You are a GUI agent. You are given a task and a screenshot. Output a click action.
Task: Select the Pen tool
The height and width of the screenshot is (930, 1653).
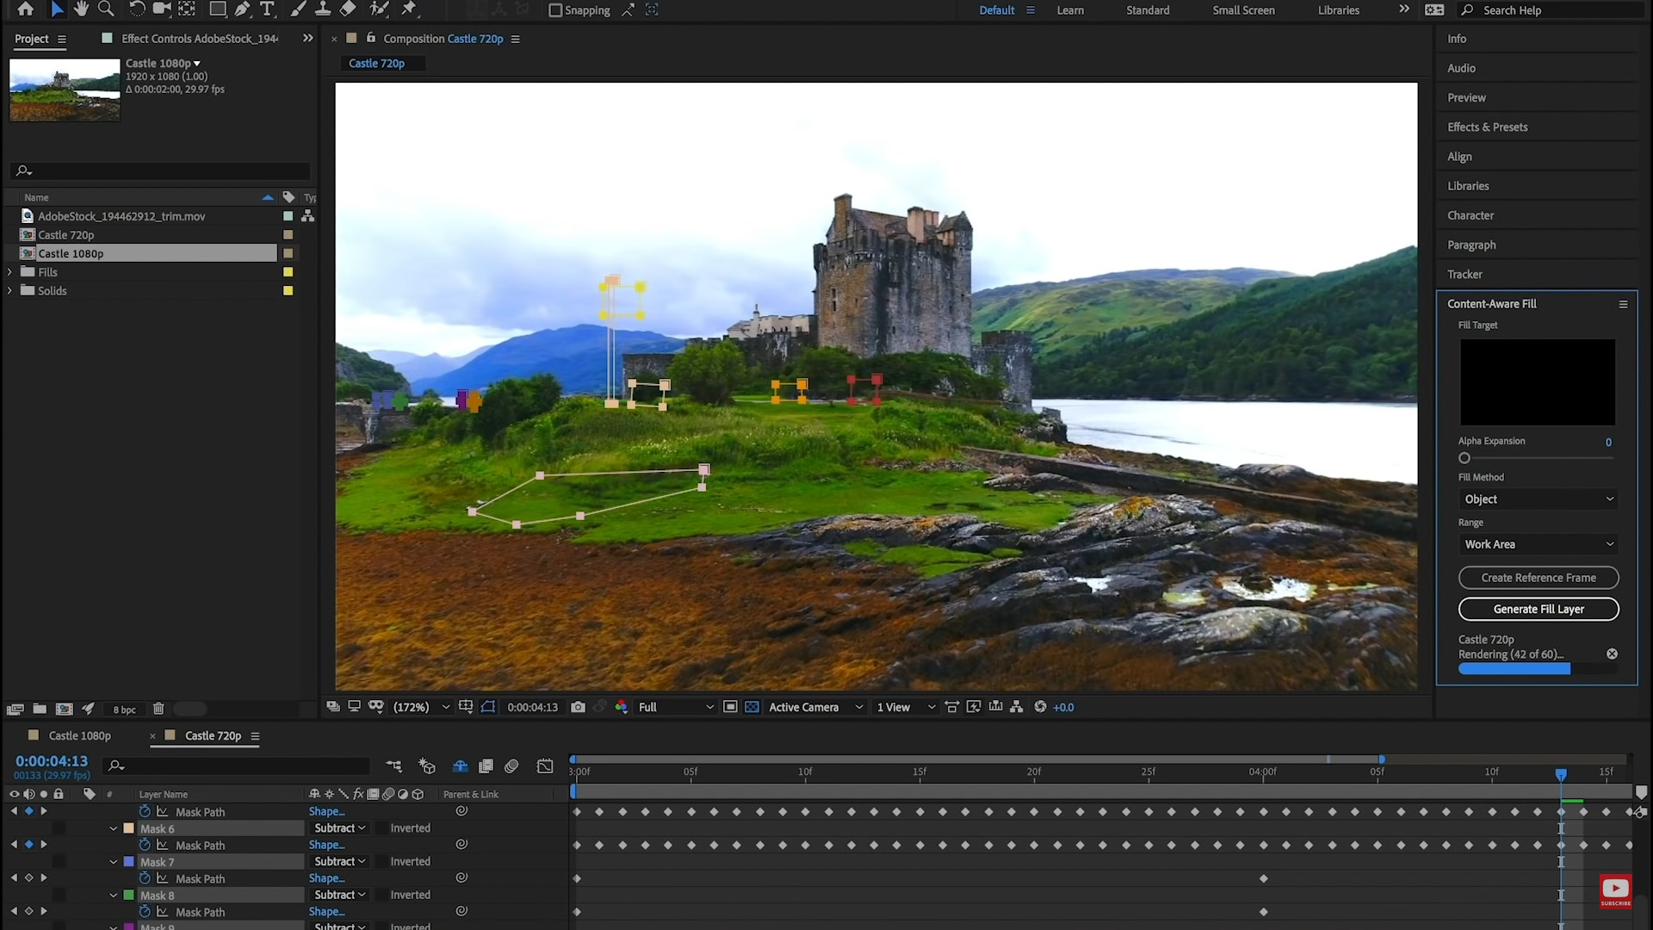[243, 9]
